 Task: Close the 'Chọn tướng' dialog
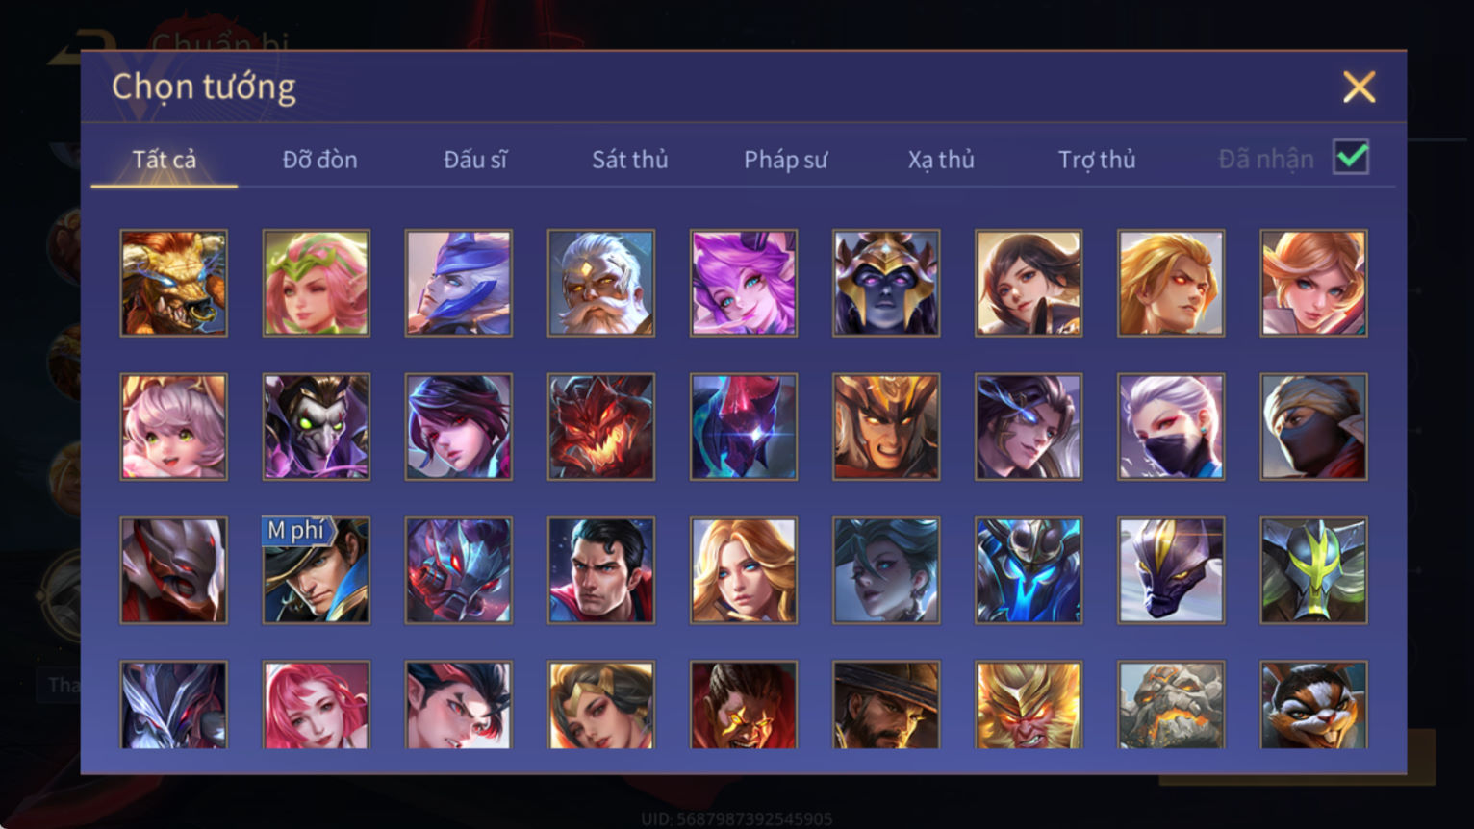[1359, 88]
